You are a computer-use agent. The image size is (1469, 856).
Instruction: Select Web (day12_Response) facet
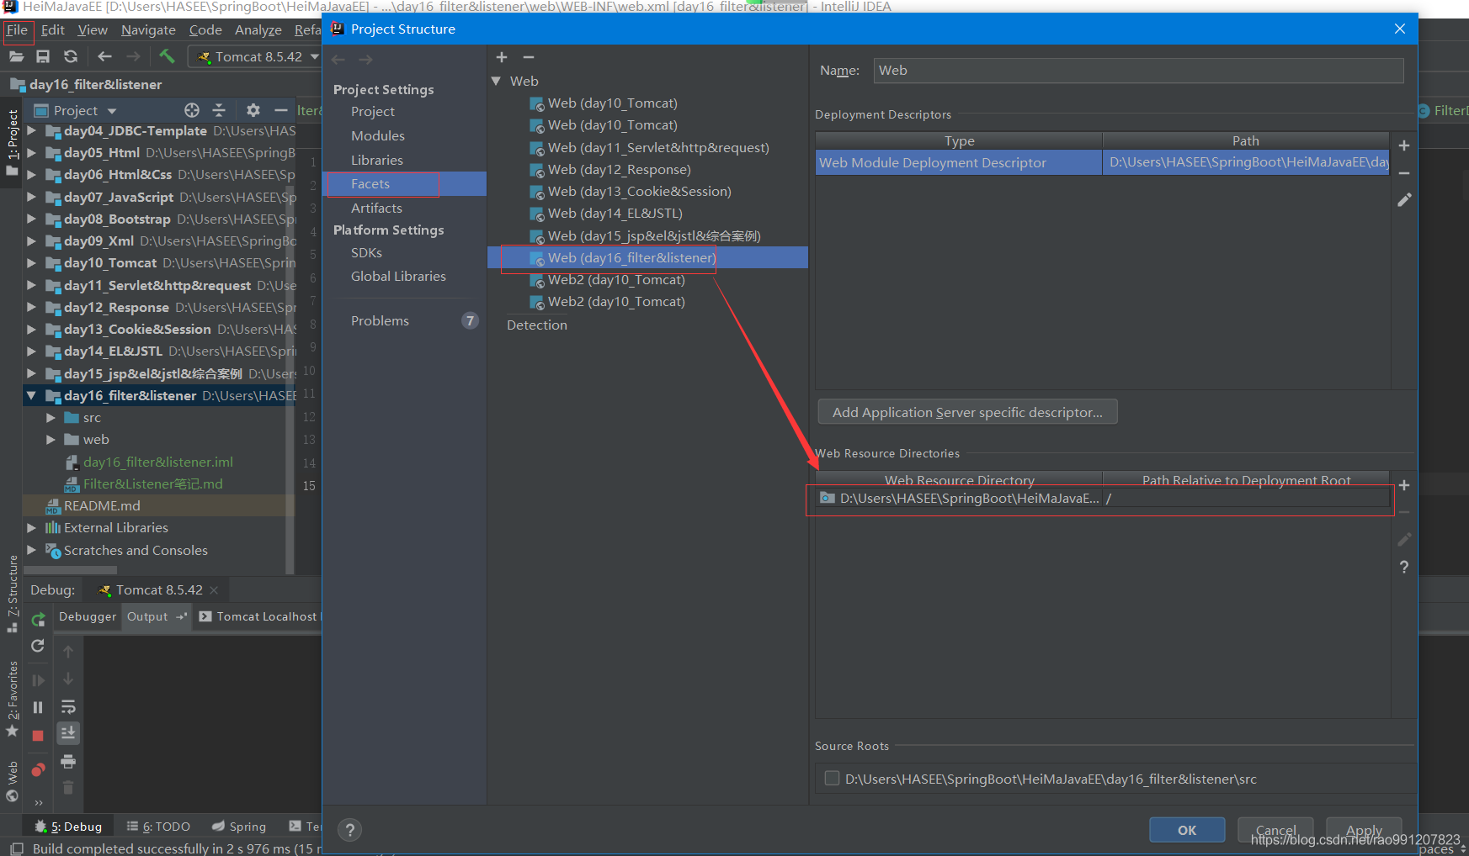(619, 169)
